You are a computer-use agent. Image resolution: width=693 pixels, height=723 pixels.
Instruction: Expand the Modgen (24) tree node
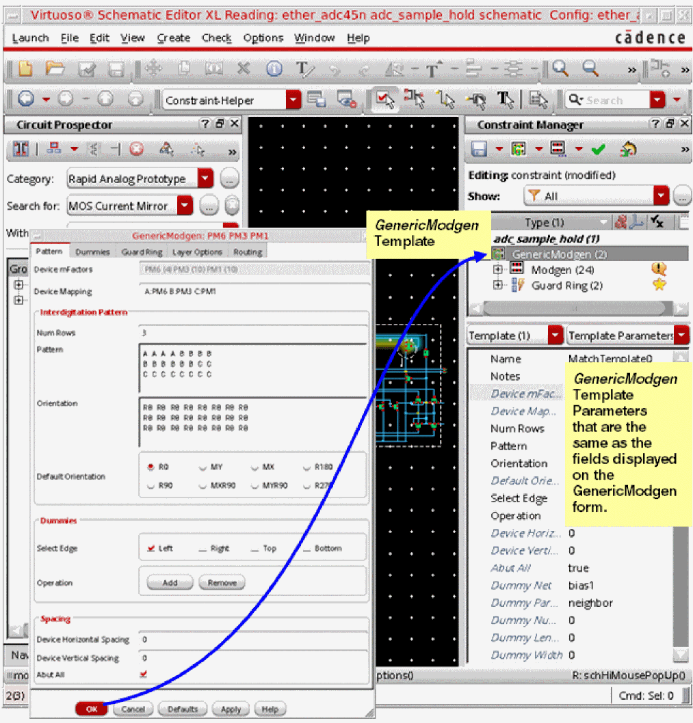pyautogui.click(x=498, y=269)
